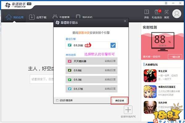Click the 一键加速 button
The image size is (185, 123).
coord(174,57)
